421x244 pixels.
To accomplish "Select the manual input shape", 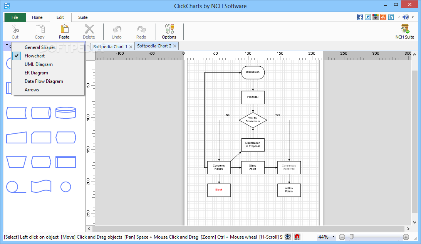I will pos(17,137).
